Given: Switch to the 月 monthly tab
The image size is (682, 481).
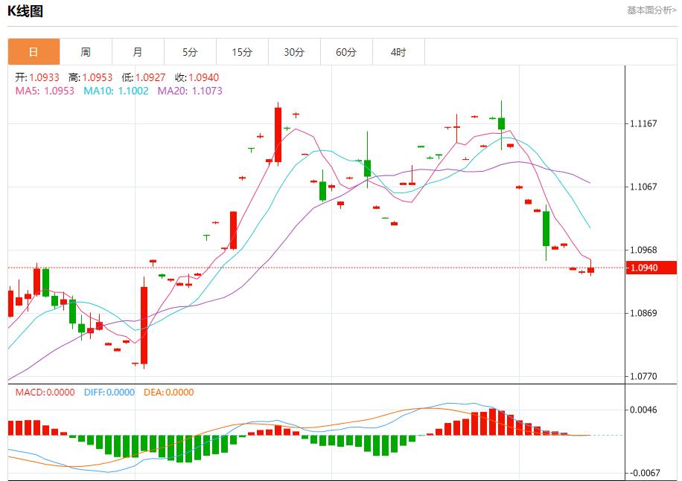Looking at the screenshot, I should click(x=138, y=52).
